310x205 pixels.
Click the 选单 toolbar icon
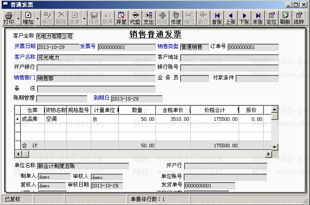click(74, 18)
